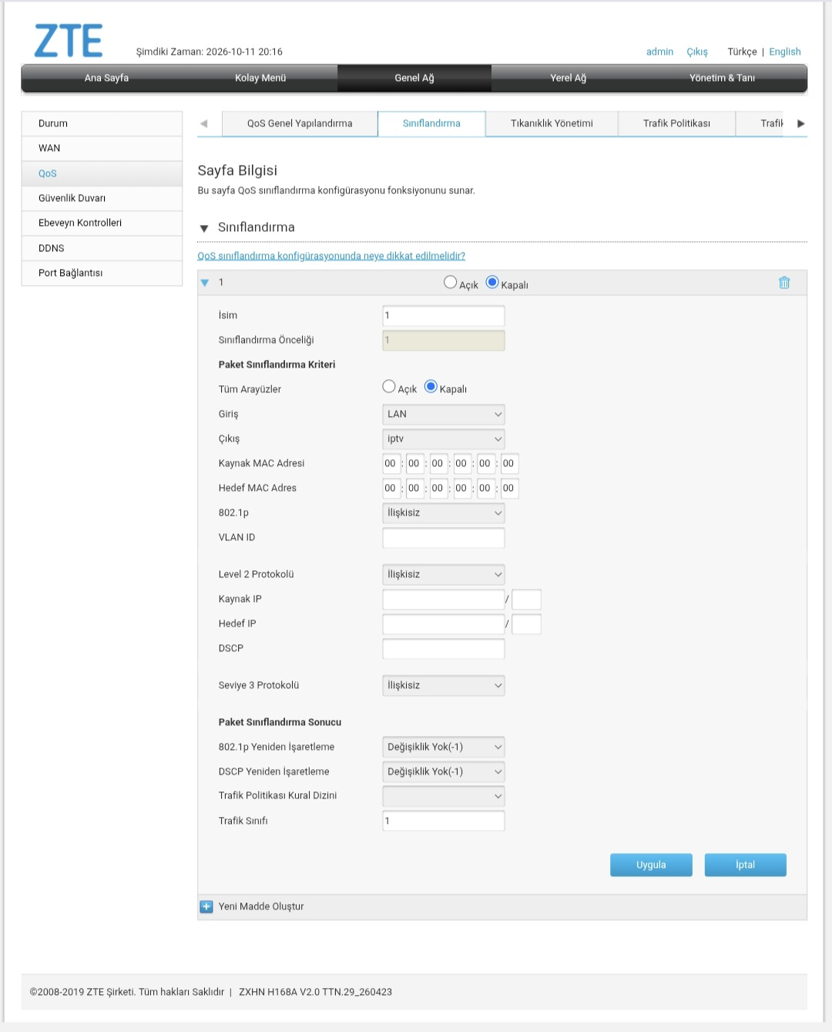Select Güvenlik Duvarı in the sidebar

pos(102,198)
